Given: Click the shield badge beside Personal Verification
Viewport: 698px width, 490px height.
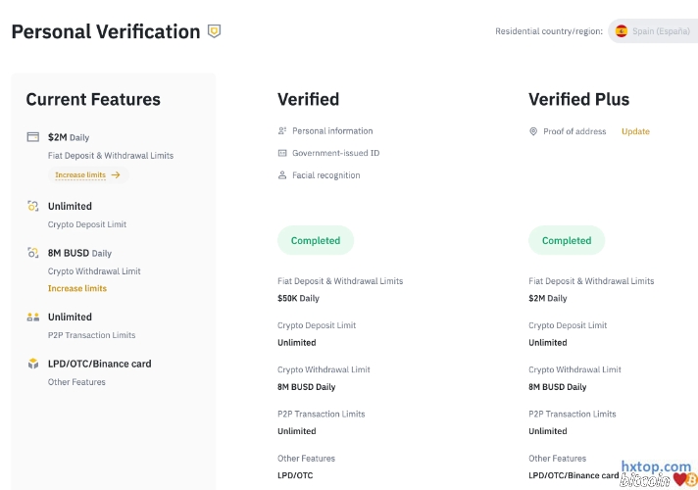Looking at the screenshot, I should (215, 31).
